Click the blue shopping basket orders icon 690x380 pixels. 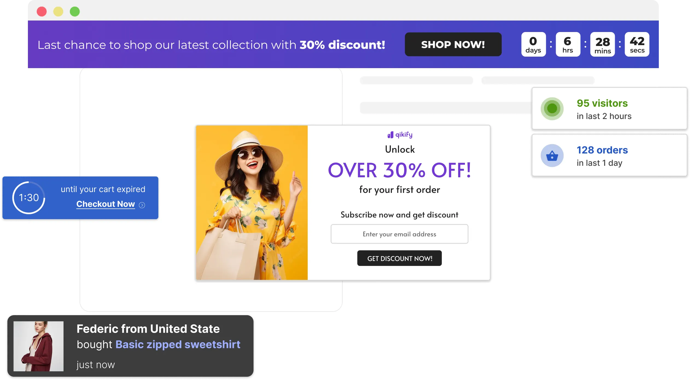[552, 155]
